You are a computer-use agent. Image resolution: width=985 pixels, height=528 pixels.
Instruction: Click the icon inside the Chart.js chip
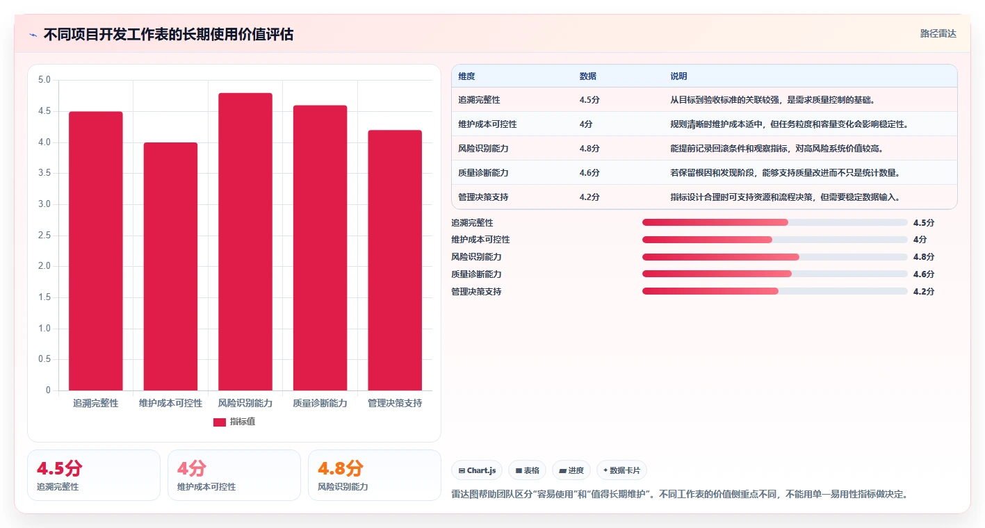[x=462, y=470]
